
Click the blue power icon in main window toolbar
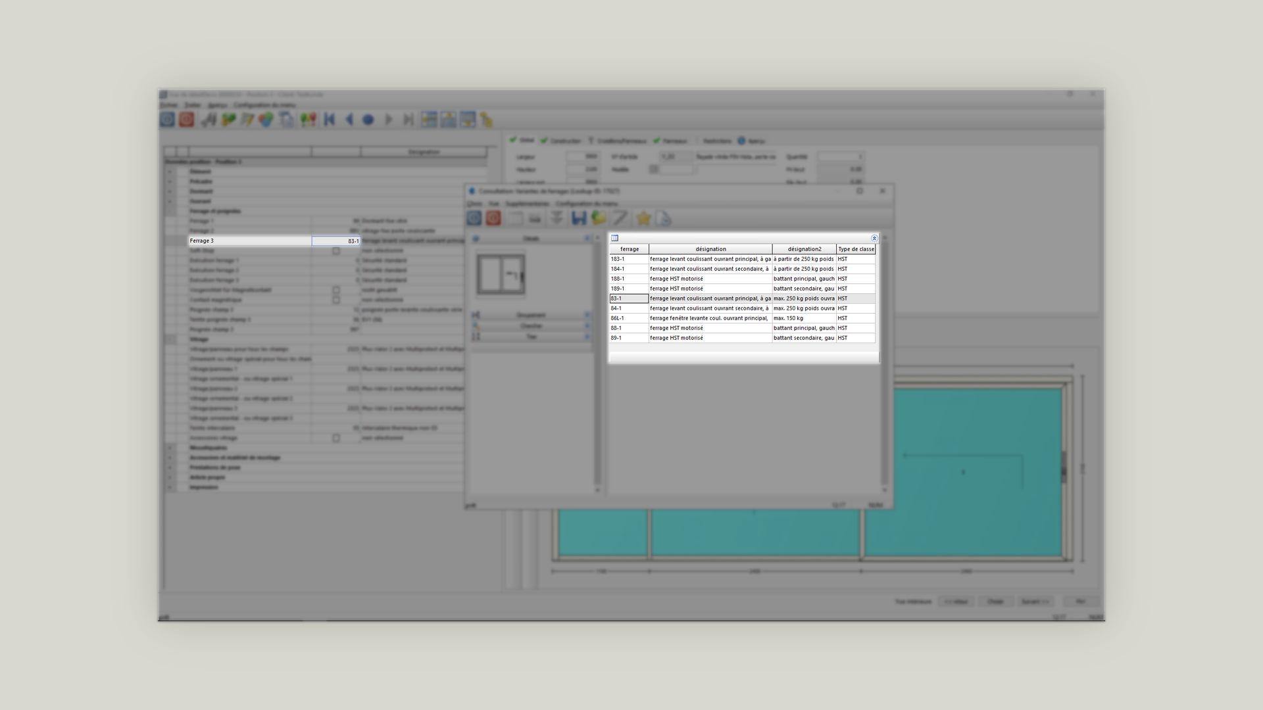tap(167, 120)
